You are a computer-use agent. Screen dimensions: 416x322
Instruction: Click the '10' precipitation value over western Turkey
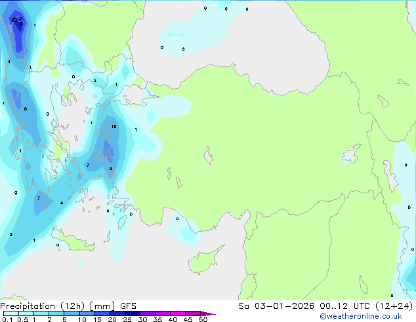[114, 126]
